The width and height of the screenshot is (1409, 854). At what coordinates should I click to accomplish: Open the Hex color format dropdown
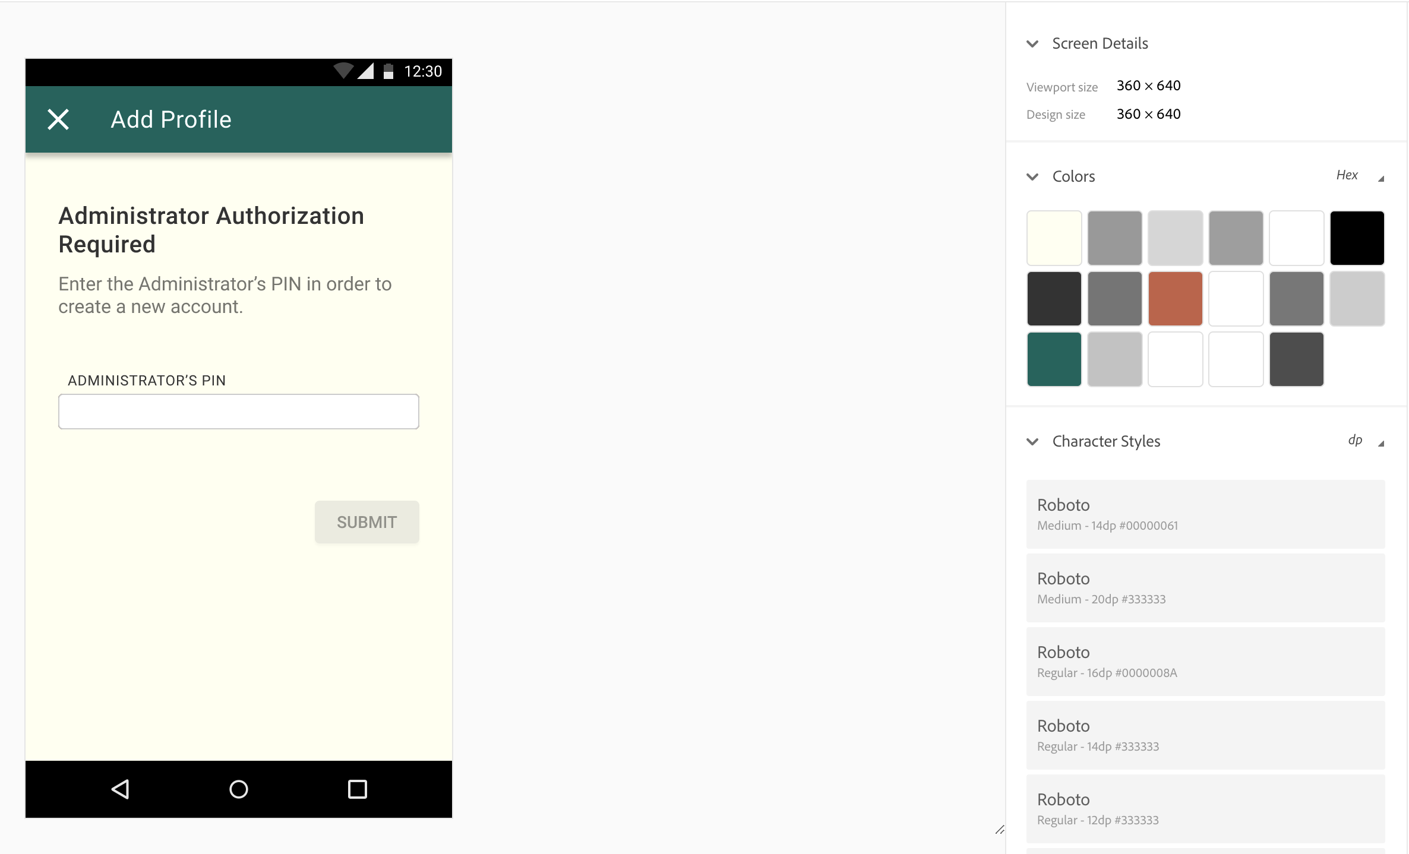pyautogui.click(x=1360, y=176)
